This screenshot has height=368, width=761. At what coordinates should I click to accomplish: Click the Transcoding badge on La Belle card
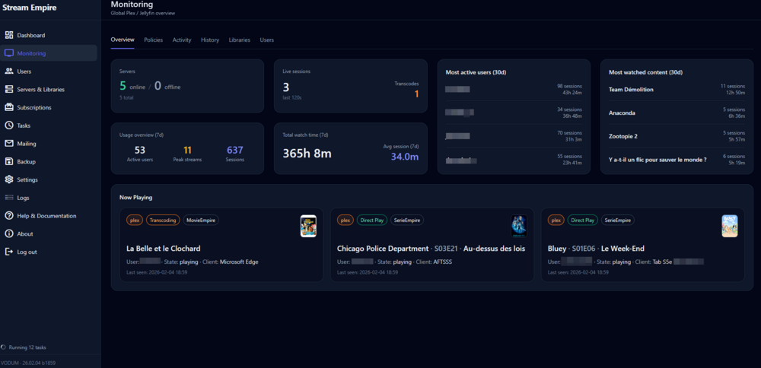pos(163,220)
